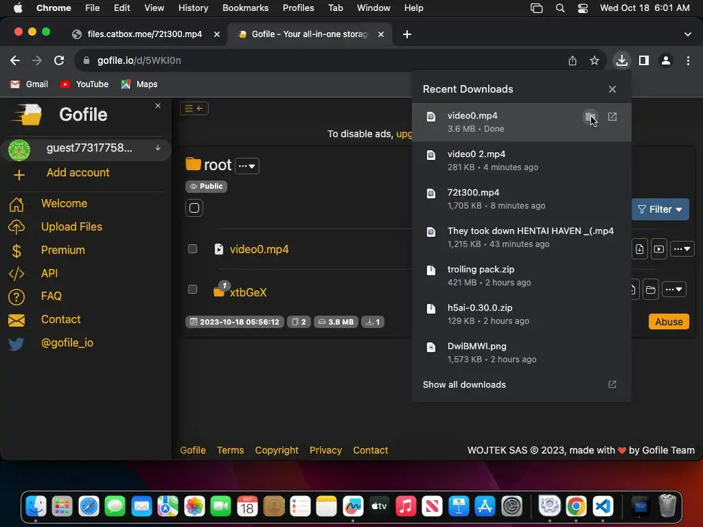Open Chrome three-dot menu
Screen dimensions: 703x527
click(688, 60)
